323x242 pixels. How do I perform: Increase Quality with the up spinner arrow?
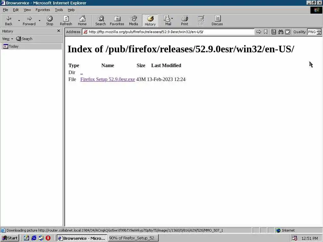[319, 31]
